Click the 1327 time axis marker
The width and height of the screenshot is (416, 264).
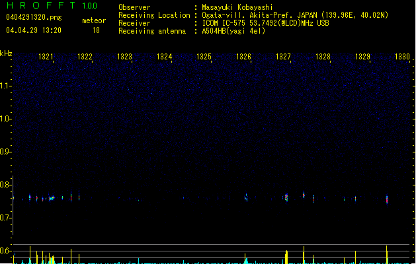click(x=283, y=56)
